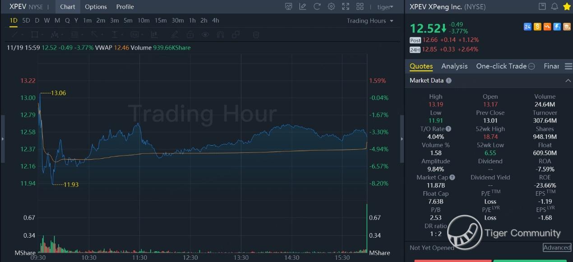The height and width of the screenshot is (262, 573).
Task: Refresh the XPEV chart
Action: click(317, 7)
